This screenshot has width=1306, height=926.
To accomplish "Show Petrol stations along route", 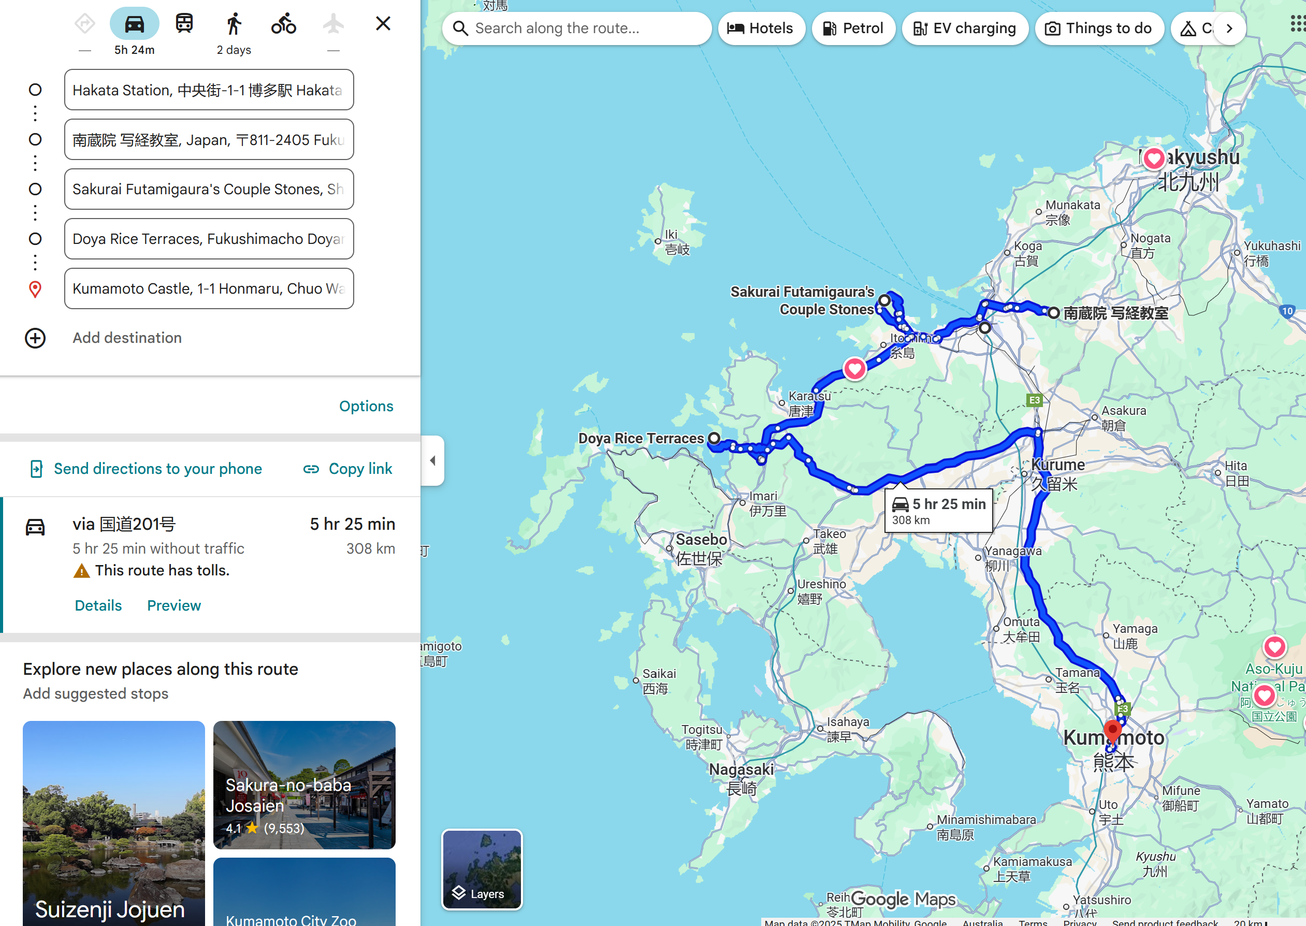I will tap(853, 28).
